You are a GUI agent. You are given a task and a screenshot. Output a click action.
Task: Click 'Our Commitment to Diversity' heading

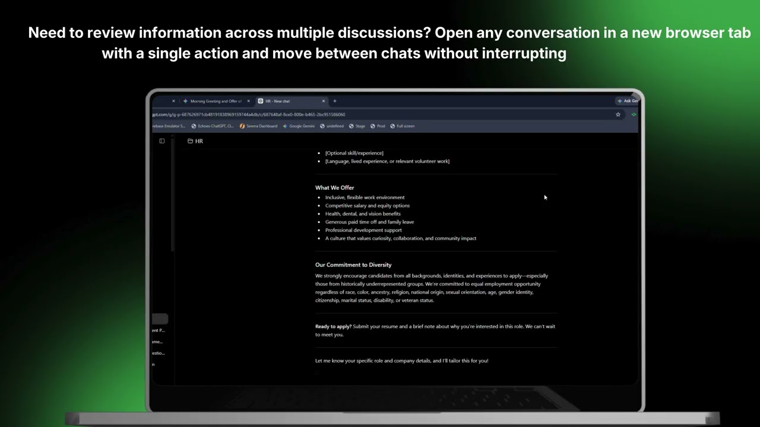tap(353, 265)
